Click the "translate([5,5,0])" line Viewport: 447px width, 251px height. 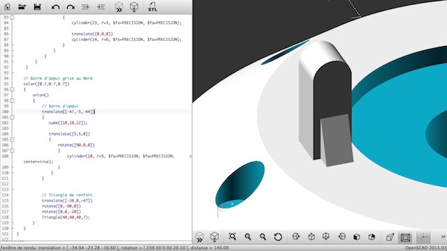[x=69, y=134]
